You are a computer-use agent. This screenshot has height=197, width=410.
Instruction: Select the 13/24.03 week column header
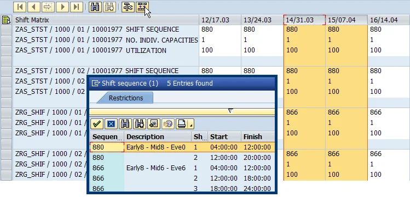coord(262,20)
